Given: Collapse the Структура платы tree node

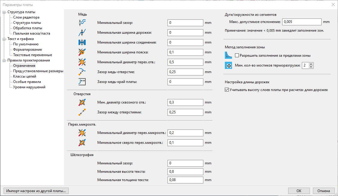Looking at the screenshot, I should (4, 12).
